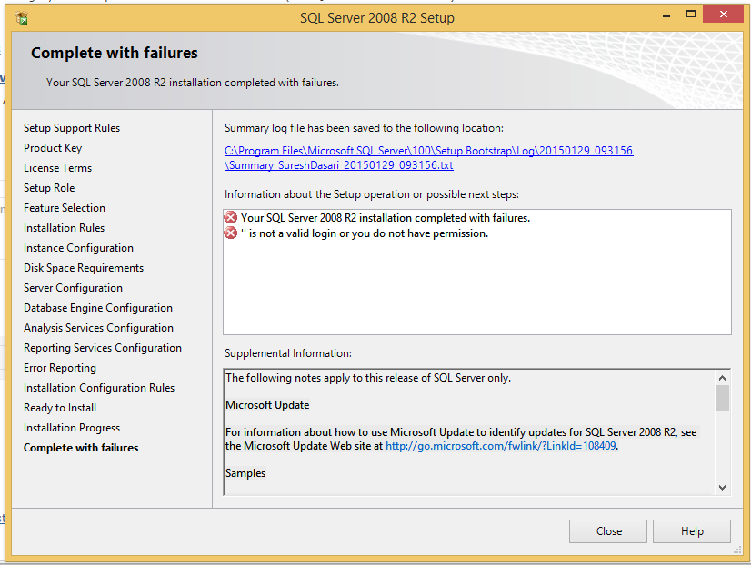Click the supplemental information scrollbar thumb
The width and height of the screenshot is (751, 565).
click(x=722, y=398)
